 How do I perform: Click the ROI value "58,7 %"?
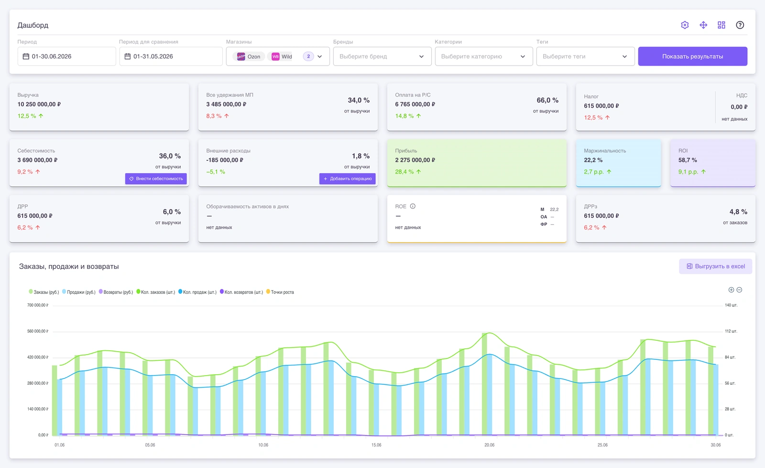tap(688, 160)
